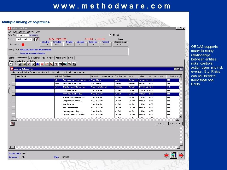Image resolution: width=227 pixels, height=170 pixels.
Task: Open the File menu
Action: (10, 32)
